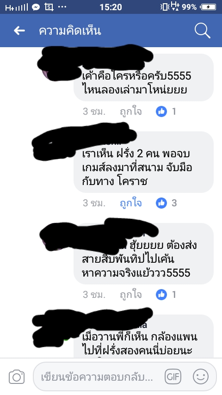Open the Messenger notification in status bar
The height and width of the screenshot is (395, 222).
[x=36, y=7]
